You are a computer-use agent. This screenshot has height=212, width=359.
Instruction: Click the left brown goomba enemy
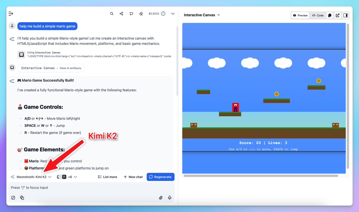point(194,125)
